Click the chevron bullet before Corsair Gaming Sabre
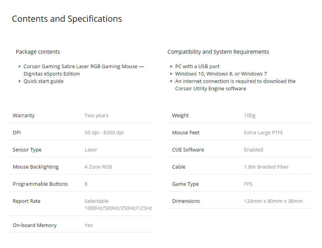Screen dimensions: 322x248 [x=19, y=67]
